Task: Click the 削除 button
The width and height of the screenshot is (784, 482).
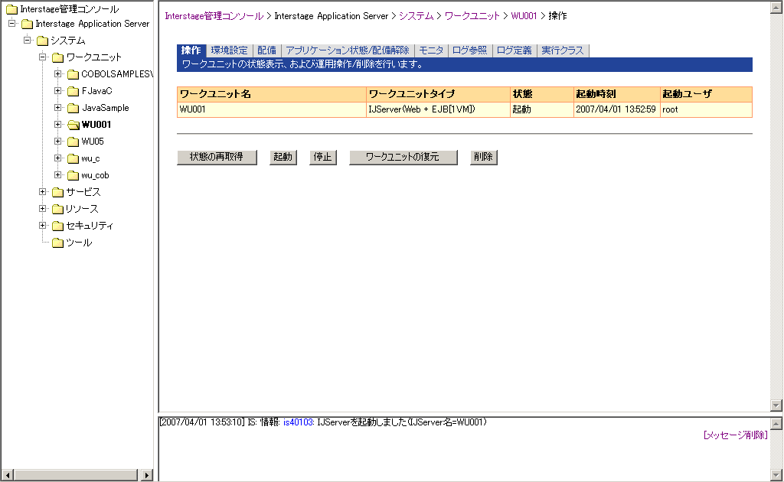Action: coord(484,158)
